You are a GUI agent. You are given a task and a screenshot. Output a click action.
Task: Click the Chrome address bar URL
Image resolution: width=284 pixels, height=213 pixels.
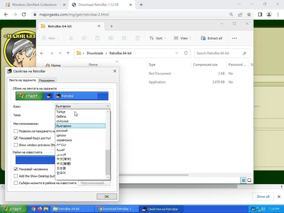coord(74,14)
